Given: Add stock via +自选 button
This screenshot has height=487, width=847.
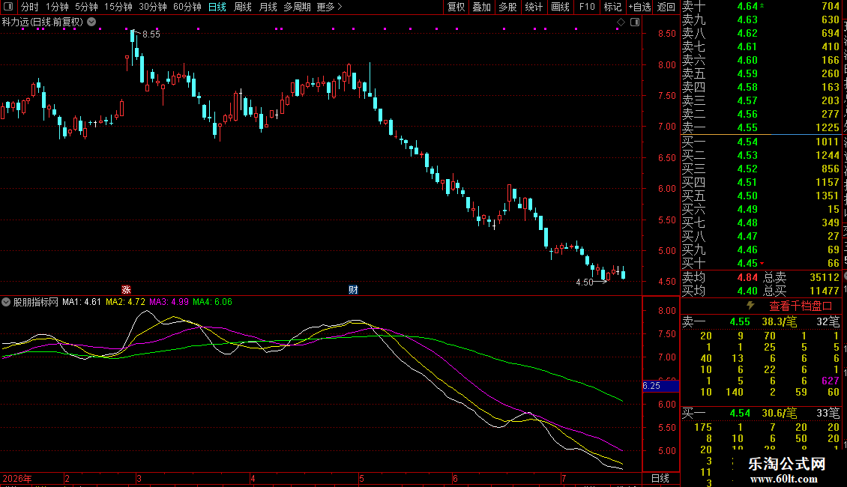Looking at the screenshot, I should tap(639, 7).
